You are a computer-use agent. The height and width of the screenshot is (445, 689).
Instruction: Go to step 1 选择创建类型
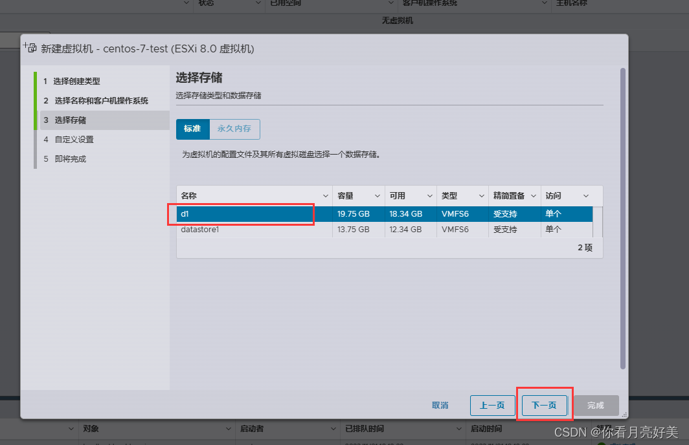click(x=72, y=81)
